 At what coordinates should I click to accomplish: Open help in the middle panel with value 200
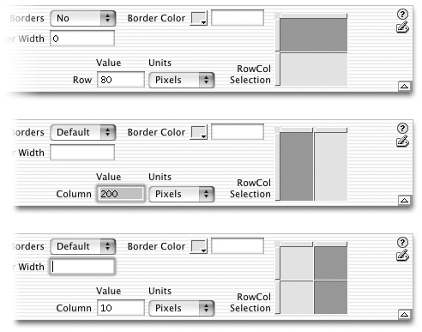(x=402, y=128)
